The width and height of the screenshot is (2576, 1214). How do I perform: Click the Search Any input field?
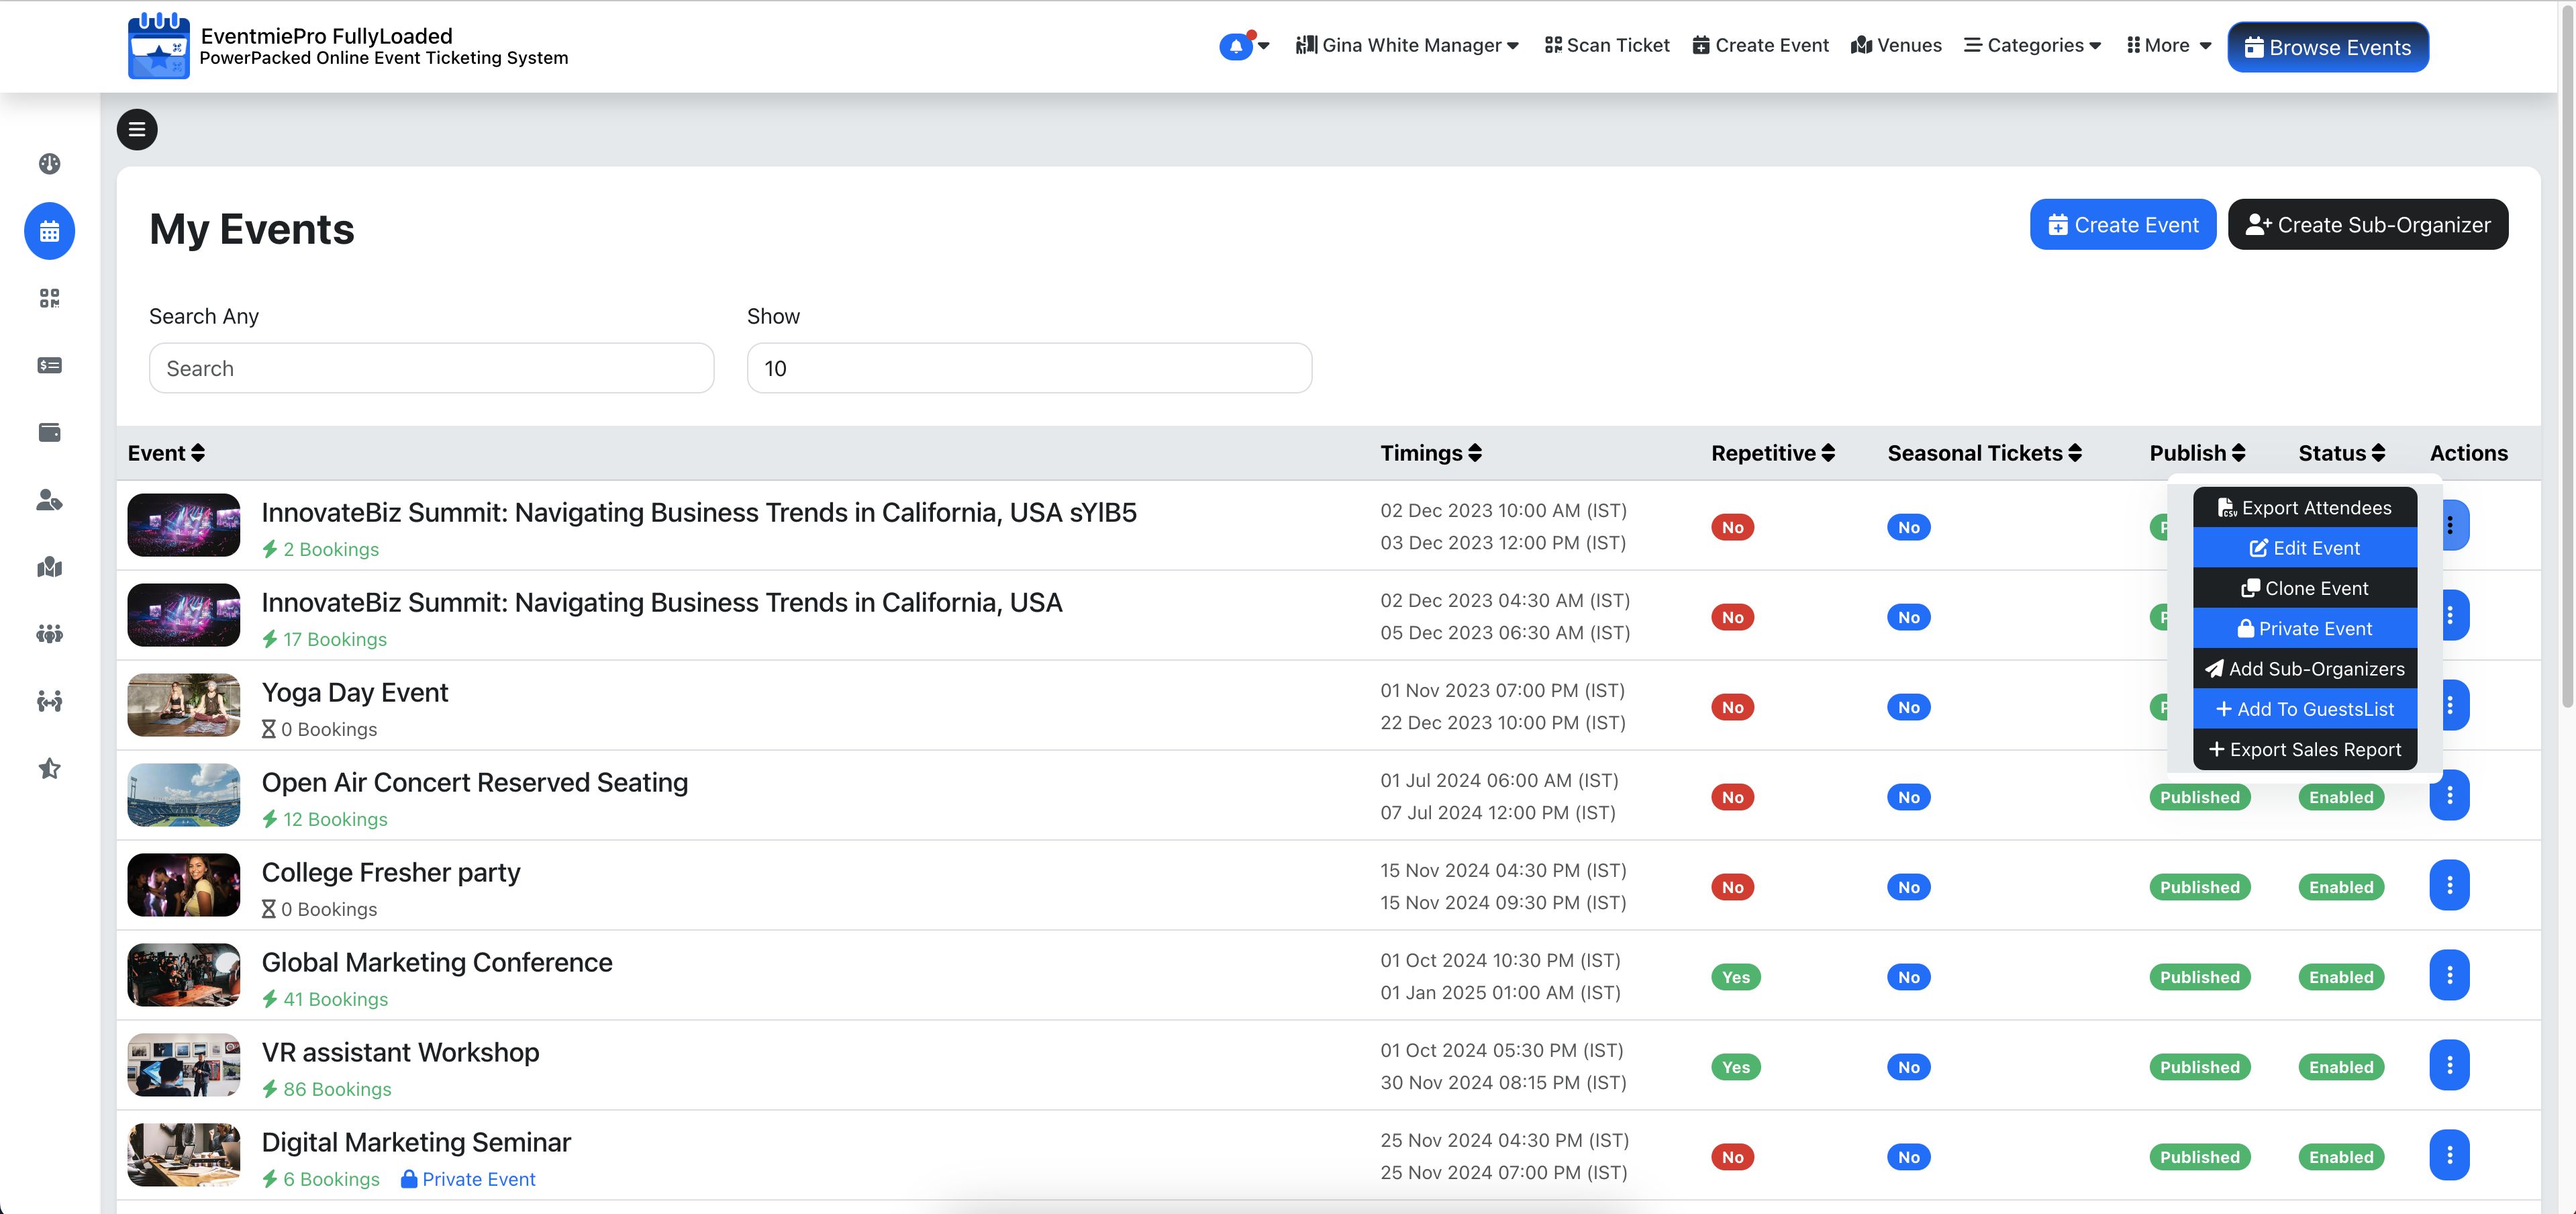tap(431, 369)
